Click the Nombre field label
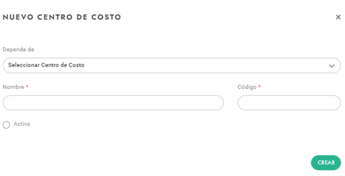Image resolution: width=345 pixels, height=176 pixels. [x=13, y=87]
